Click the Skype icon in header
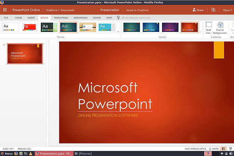Viewport: 234px width, 156px height. click(x=213, y=10)
